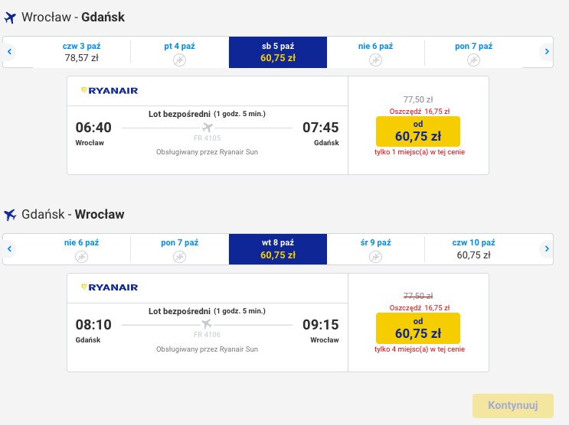Select the czw 10 paź return date tab
Screen dimensions: 569x425
tap(473, 249)
